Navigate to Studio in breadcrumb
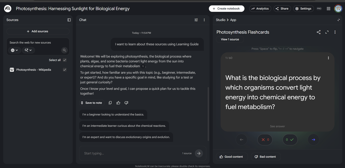 [x=221, y=20]
